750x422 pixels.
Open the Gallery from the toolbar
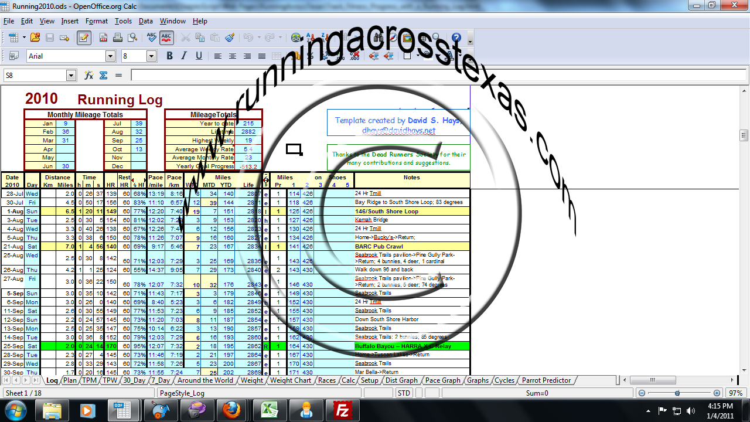click(408, 37)
